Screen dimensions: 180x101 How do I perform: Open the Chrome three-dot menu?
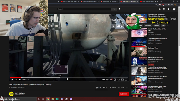[178, 5]
